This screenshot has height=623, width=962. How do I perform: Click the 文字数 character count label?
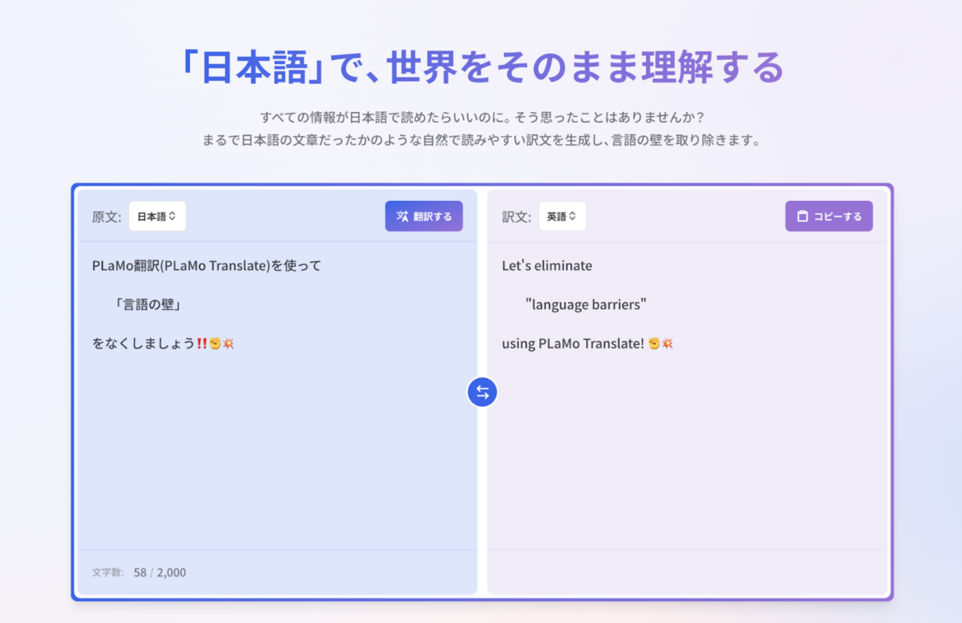pyautogui.click(x=108, y=572)
